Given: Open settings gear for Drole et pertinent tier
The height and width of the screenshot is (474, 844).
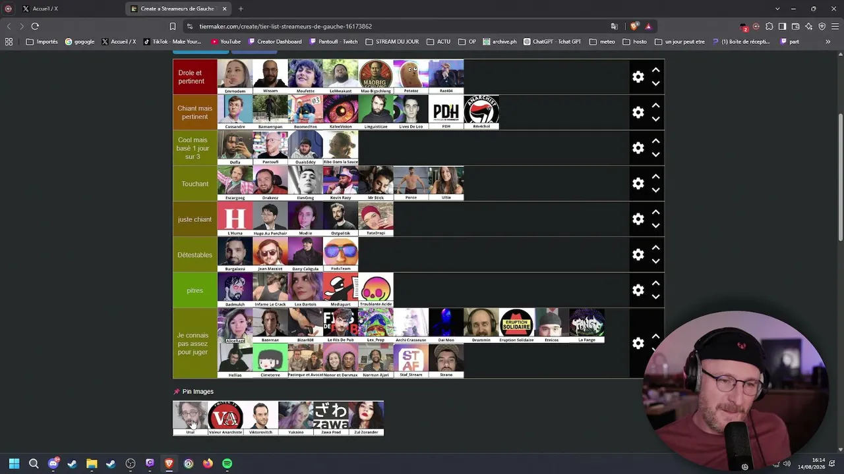Looking at the screenshot, I should click(638, 77).
